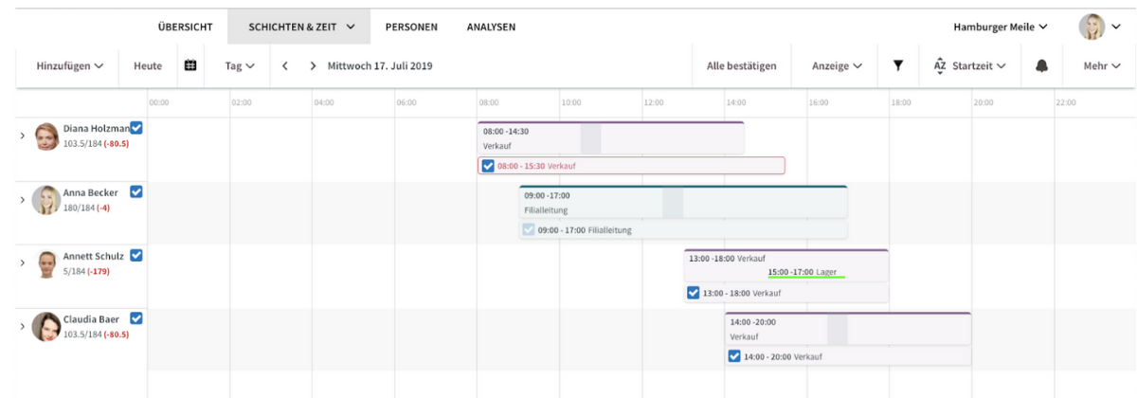Toggle checkbox on 14:00 - 20:00 Verkauf entry

[x=734, y=356]
